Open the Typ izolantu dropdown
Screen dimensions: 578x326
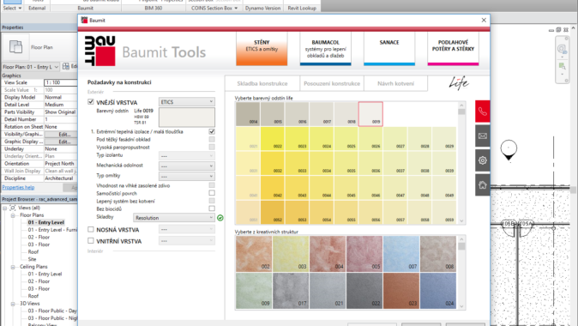pos(187,156)
